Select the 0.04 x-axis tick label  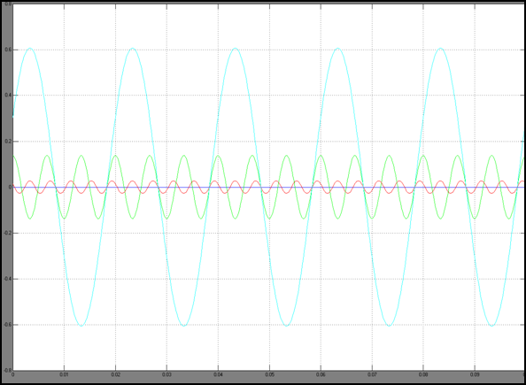tap(218, 373)
